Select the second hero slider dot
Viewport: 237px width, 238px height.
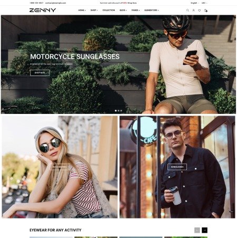tap(118, 111)
